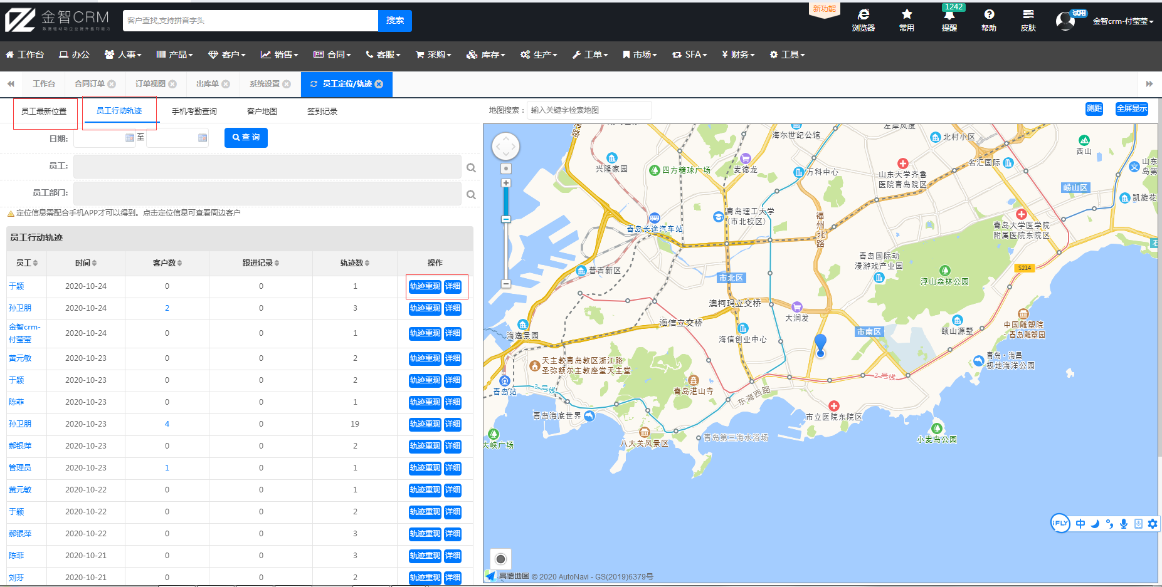Image resolution: width=1162 pixels, height=587 pixels.
Task: Click the map pan compass control
Action: (505, 147)
